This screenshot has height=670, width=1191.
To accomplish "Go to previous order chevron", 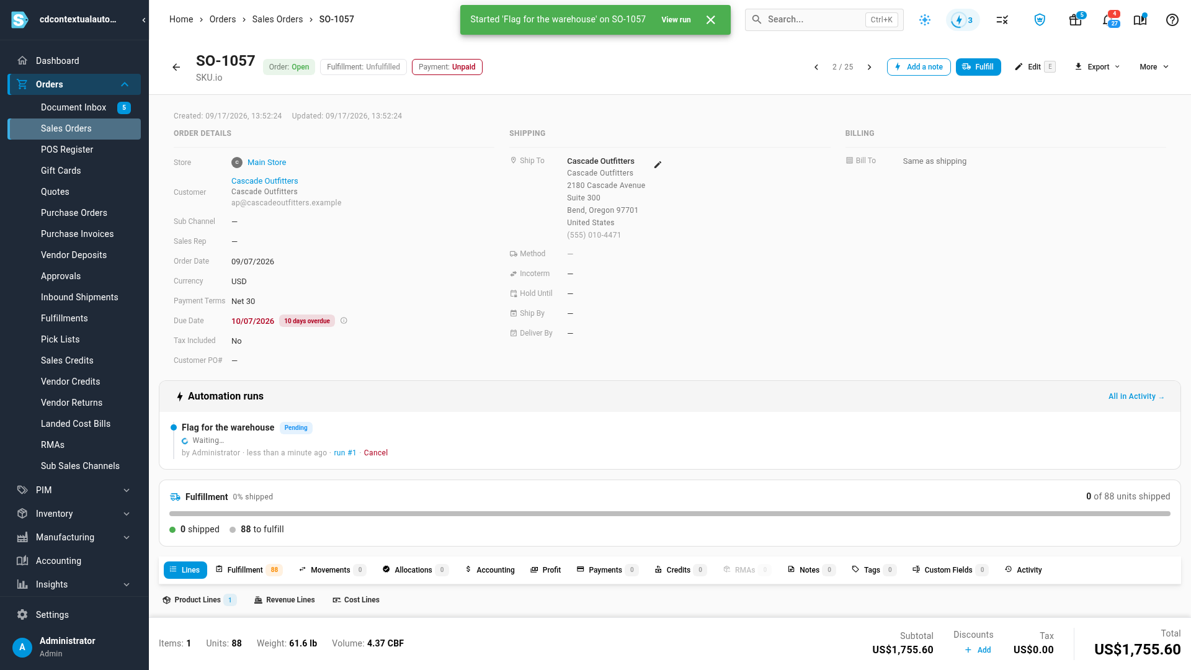I will tap(816, 67).
